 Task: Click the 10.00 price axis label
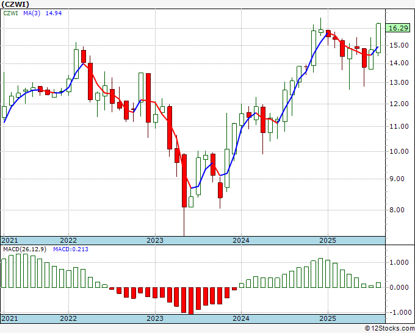[399, 151]
